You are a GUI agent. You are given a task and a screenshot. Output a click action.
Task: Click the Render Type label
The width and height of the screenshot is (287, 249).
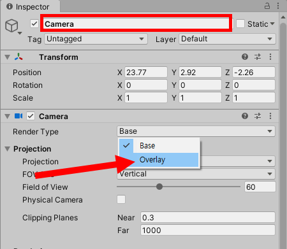point(36,132)
